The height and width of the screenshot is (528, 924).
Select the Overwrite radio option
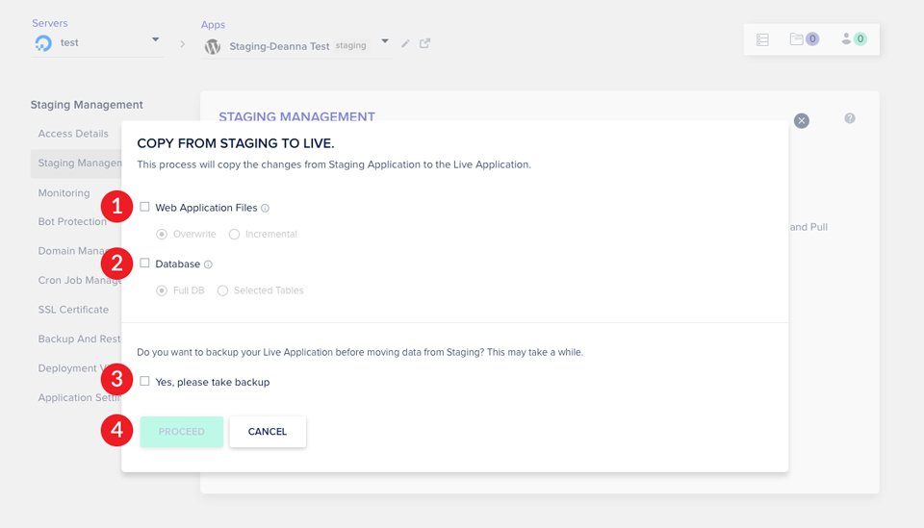coord(162,235)
